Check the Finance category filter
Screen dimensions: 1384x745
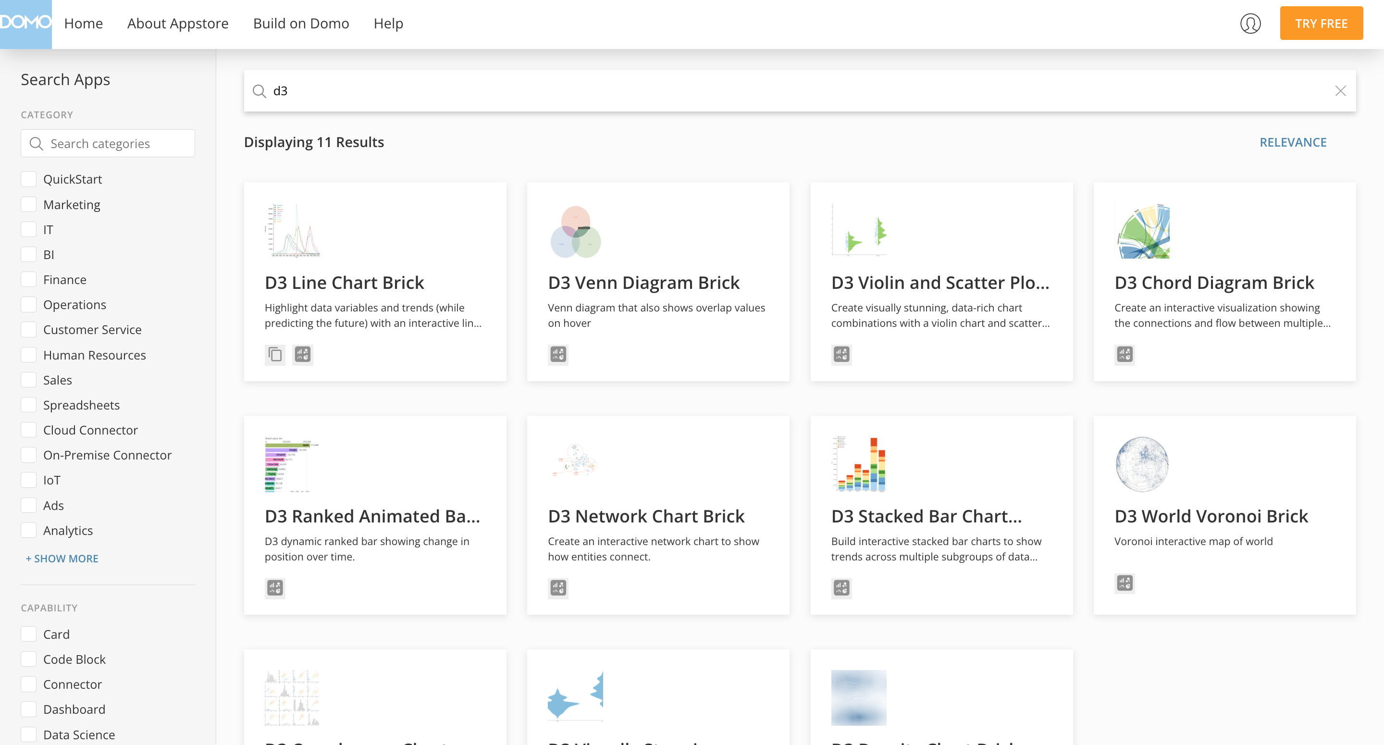point(28,280)
